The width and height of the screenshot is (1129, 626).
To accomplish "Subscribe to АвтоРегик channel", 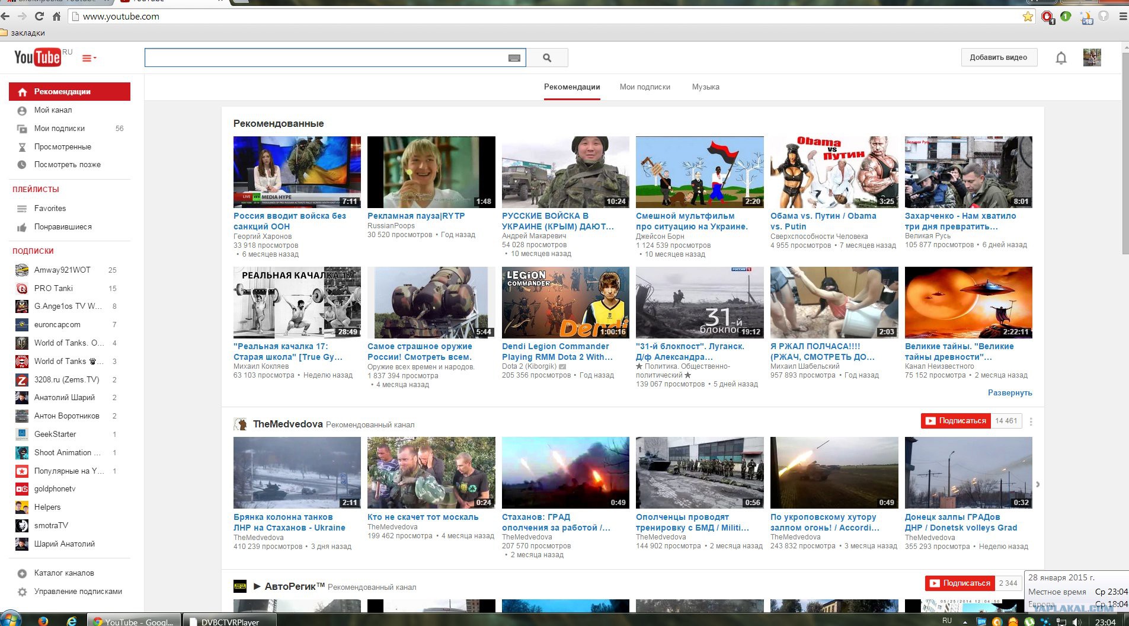I will pos(960,583).
